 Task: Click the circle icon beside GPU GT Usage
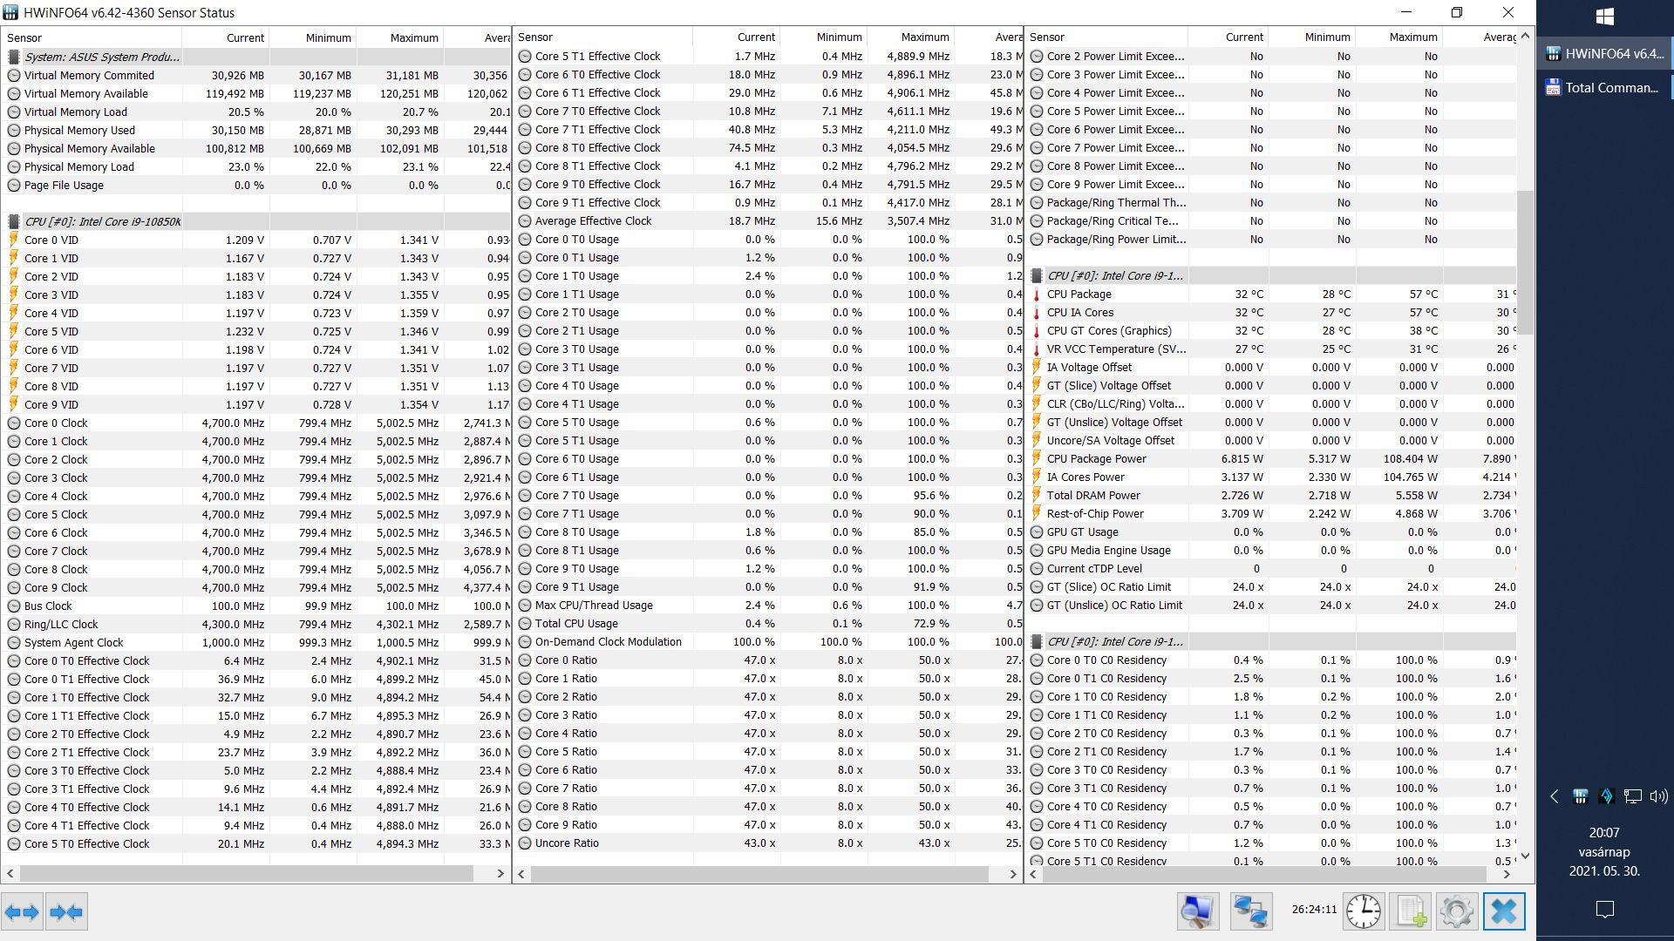tap(1037, 532)
